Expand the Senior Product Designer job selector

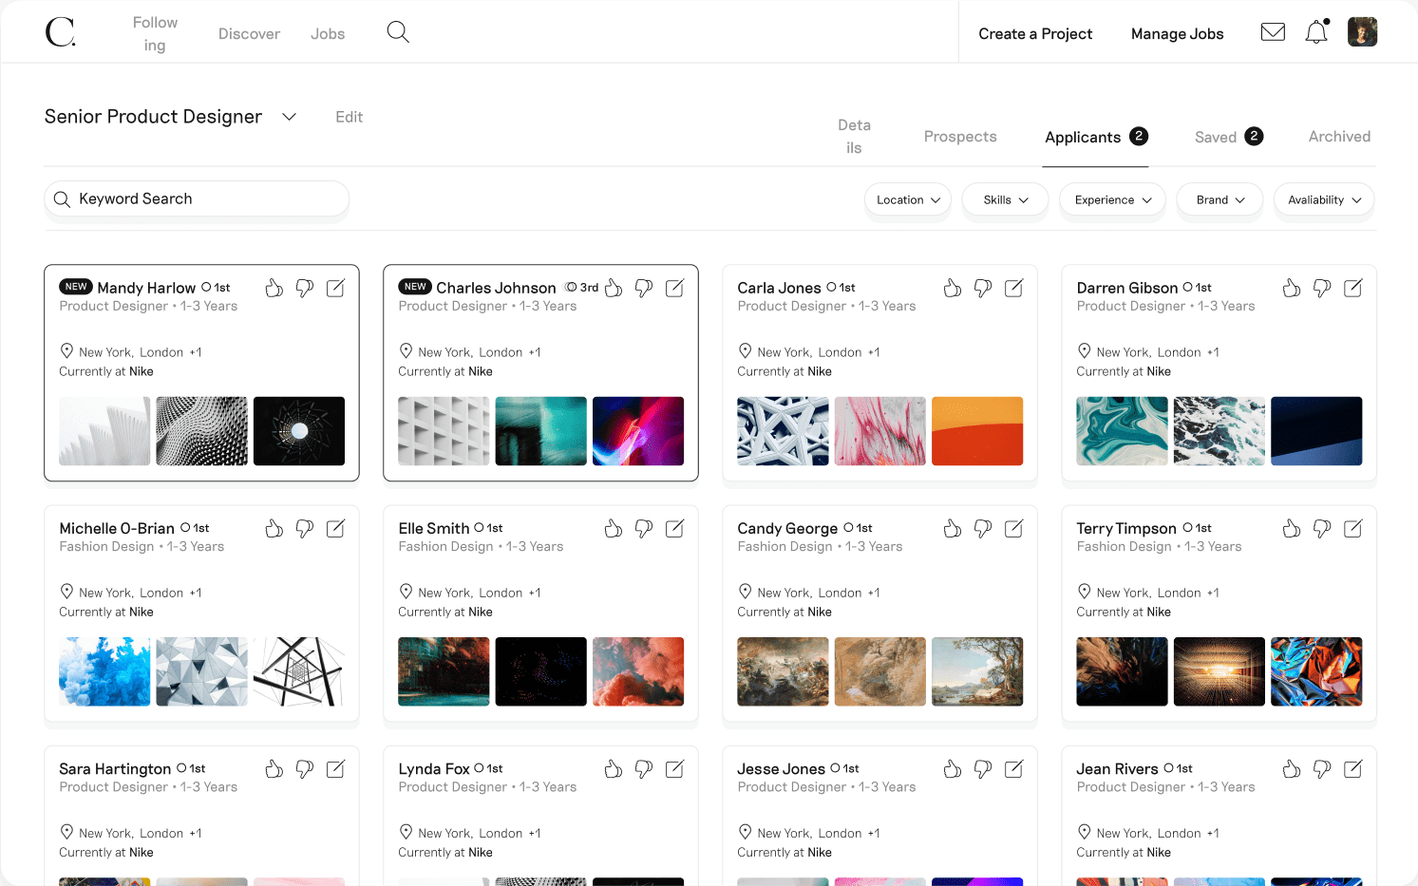[x=290, y=117]
